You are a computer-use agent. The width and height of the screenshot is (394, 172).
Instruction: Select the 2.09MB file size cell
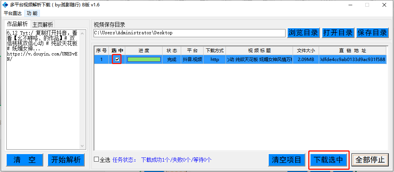click(x=306, y=60)
